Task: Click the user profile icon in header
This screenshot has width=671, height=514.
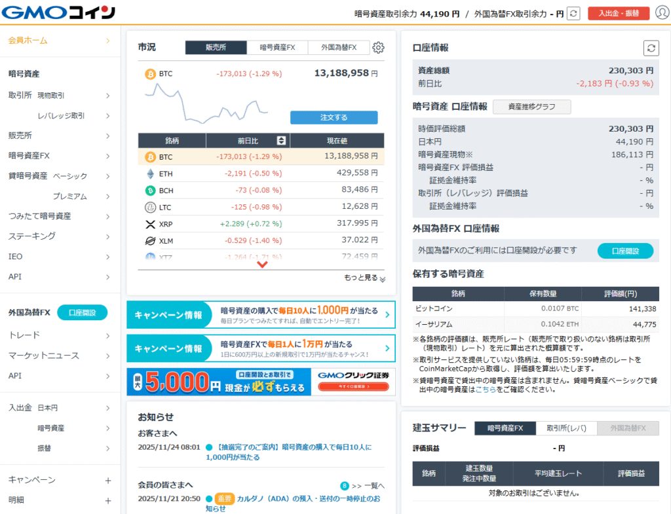Action: click(662, 13)
